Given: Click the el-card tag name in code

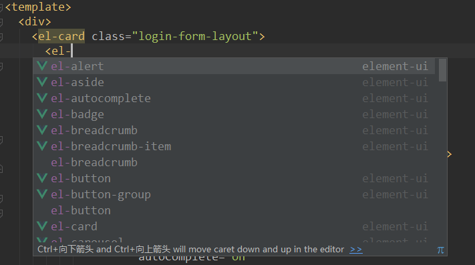Looking at the screenshot, I should coord(61,36).
